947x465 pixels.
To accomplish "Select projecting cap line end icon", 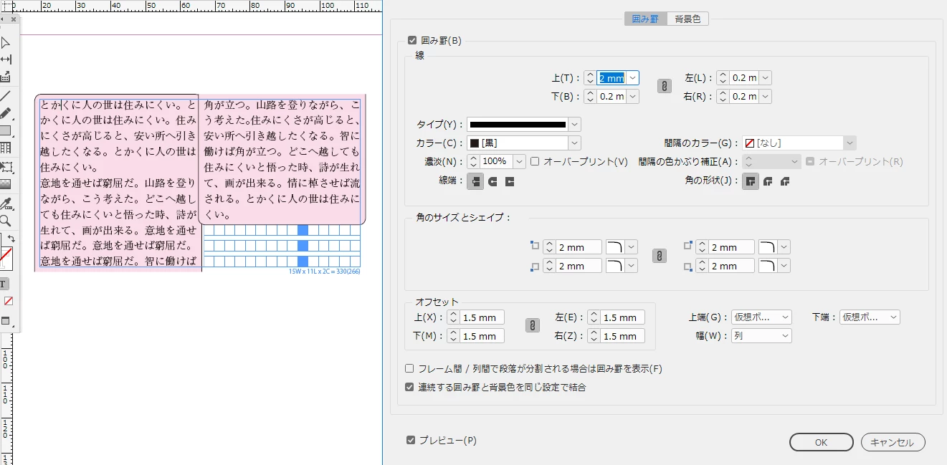I will tap(509, 181).
